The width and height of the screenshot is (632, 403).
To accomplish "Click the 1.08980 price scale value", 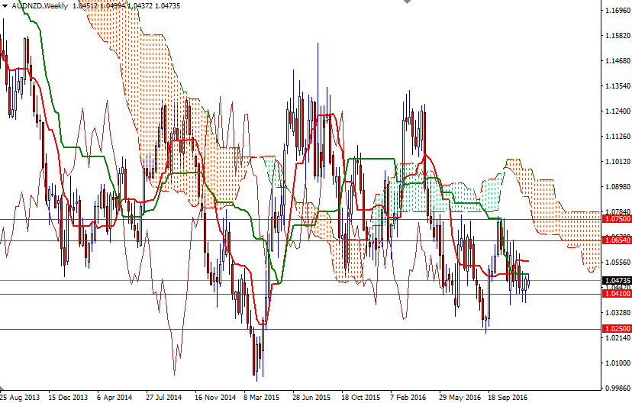I will pyautogui.click(x=617, y=187).
